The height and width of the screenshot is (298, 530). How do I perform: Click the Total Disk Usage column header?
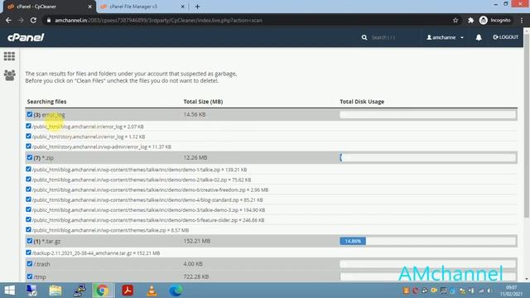pos(362,101)
